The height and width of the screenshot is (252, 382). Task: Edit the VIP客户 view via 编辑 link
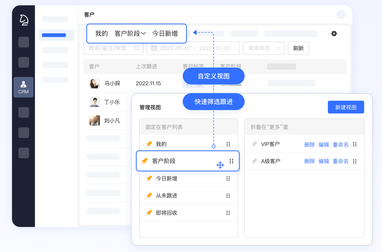[324, 144]
